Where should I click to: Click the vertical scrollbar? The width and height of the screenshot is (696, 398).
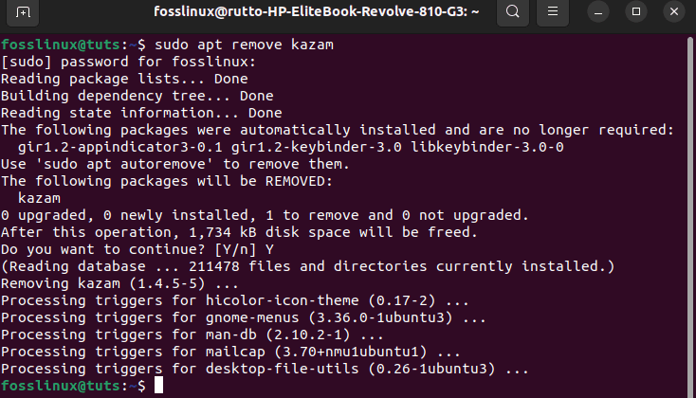pyautogui.click(x=690, y=217)
